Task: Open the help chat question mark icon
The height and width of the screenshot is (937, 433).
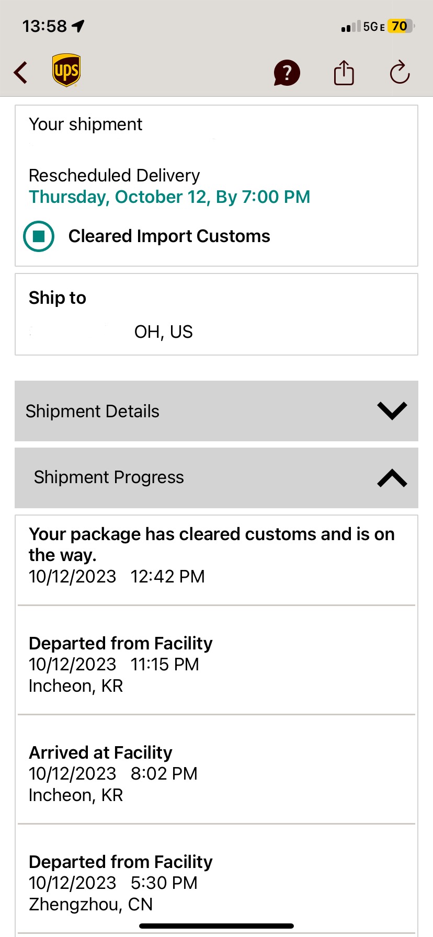Action: (287, 73)
